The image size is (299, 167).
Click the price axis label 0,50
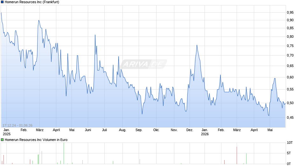(x=290, y=103)
